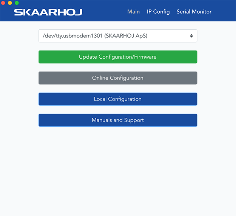
Task: Select the /dev/tty.usbmodem1301 device entry
Action: point(72,36)
